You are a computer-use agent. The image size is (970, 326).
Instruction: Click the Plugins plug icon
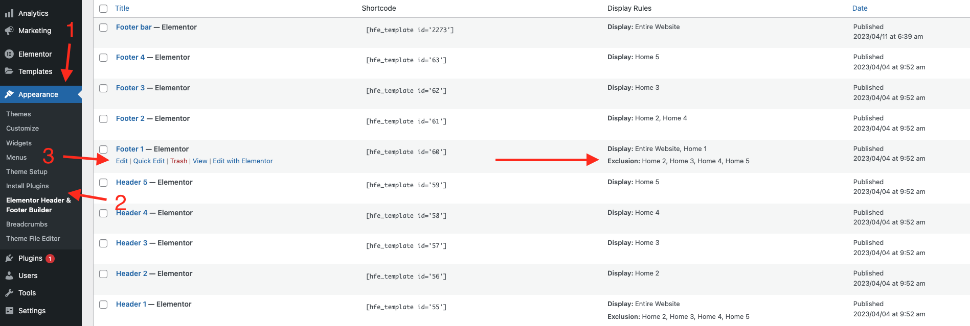[9, 258]
